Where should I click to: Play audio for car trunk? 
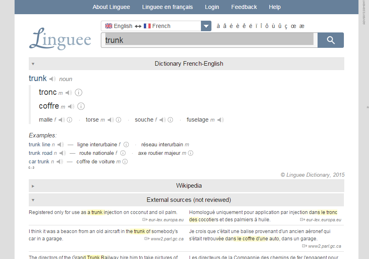coord(60,162)
